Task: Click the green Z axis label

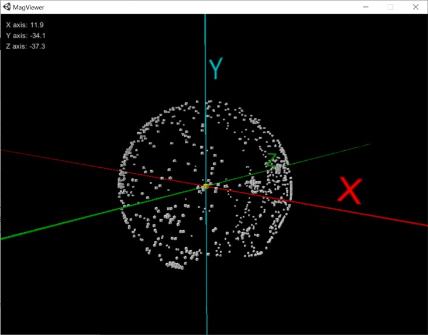Action: click(272, 160)
